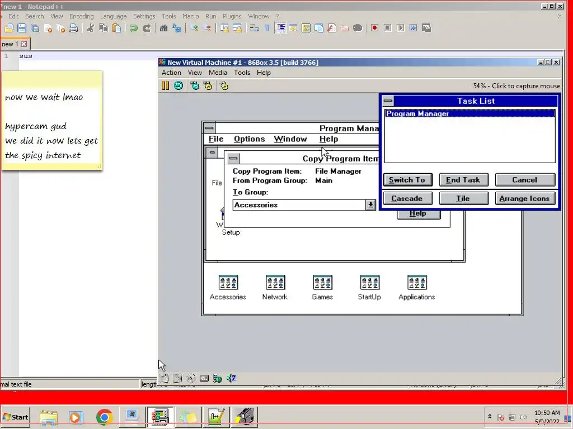Open the 86Box Tools menu

click(x=242, y=73)
